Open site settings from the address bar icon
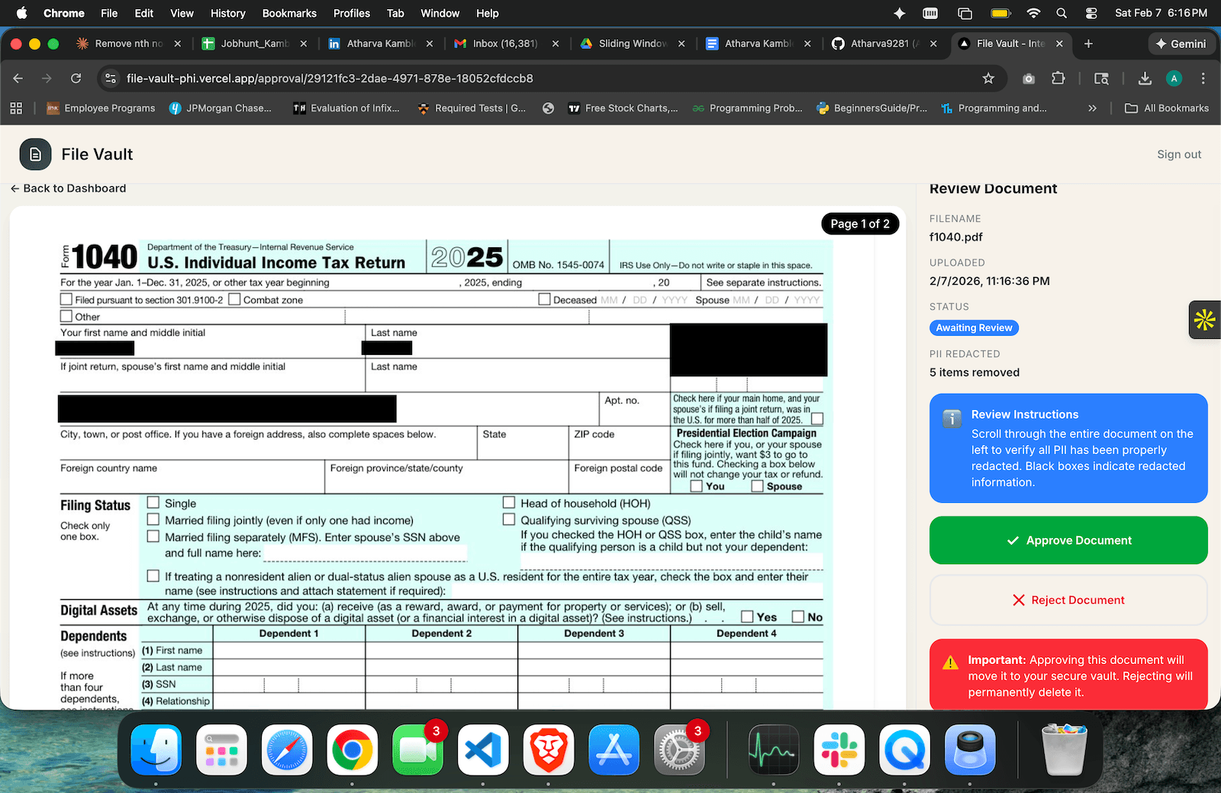Viewport: 1221px width, 793px height. click(111, 78)
